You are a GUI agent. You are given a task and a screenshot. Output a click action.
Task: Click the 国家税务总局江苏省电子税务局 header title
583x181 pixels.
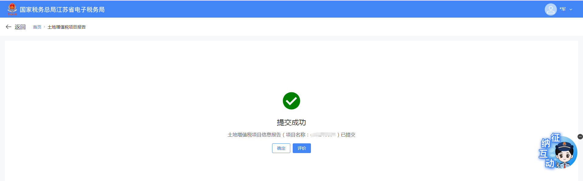coord(62,9)
